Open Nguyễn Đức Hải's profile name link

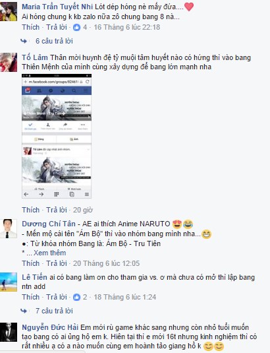(50, 327)
